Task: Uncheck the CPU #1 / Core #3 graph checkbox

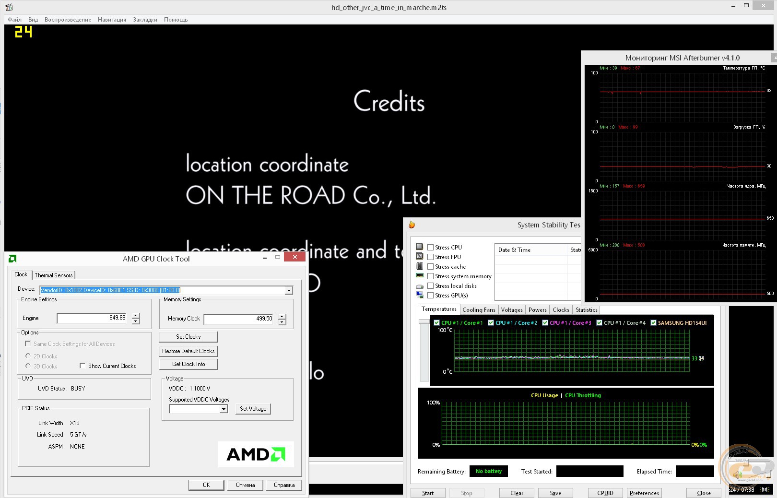Action: tap(545, 323)
